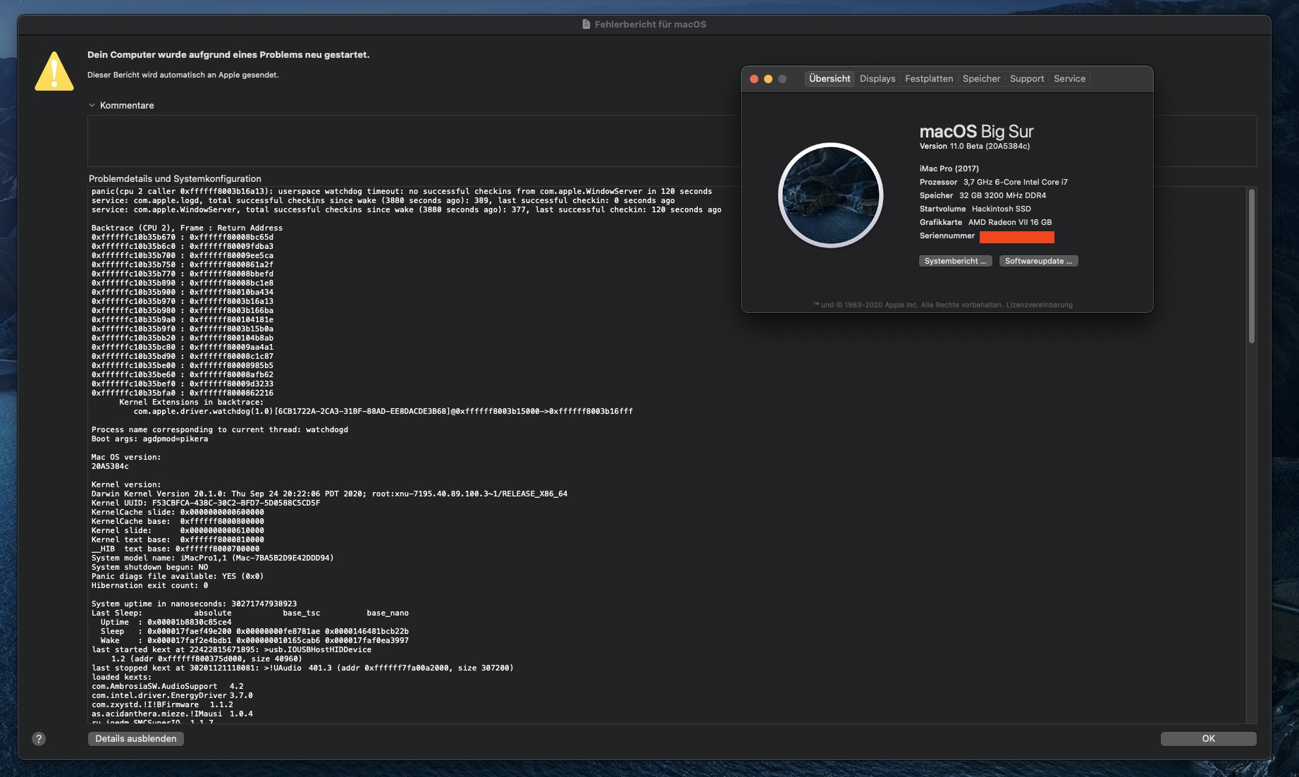Select the Übersicht tab
The width and height of the screenshot is (1299, 777).
click(x=830, y=79)
